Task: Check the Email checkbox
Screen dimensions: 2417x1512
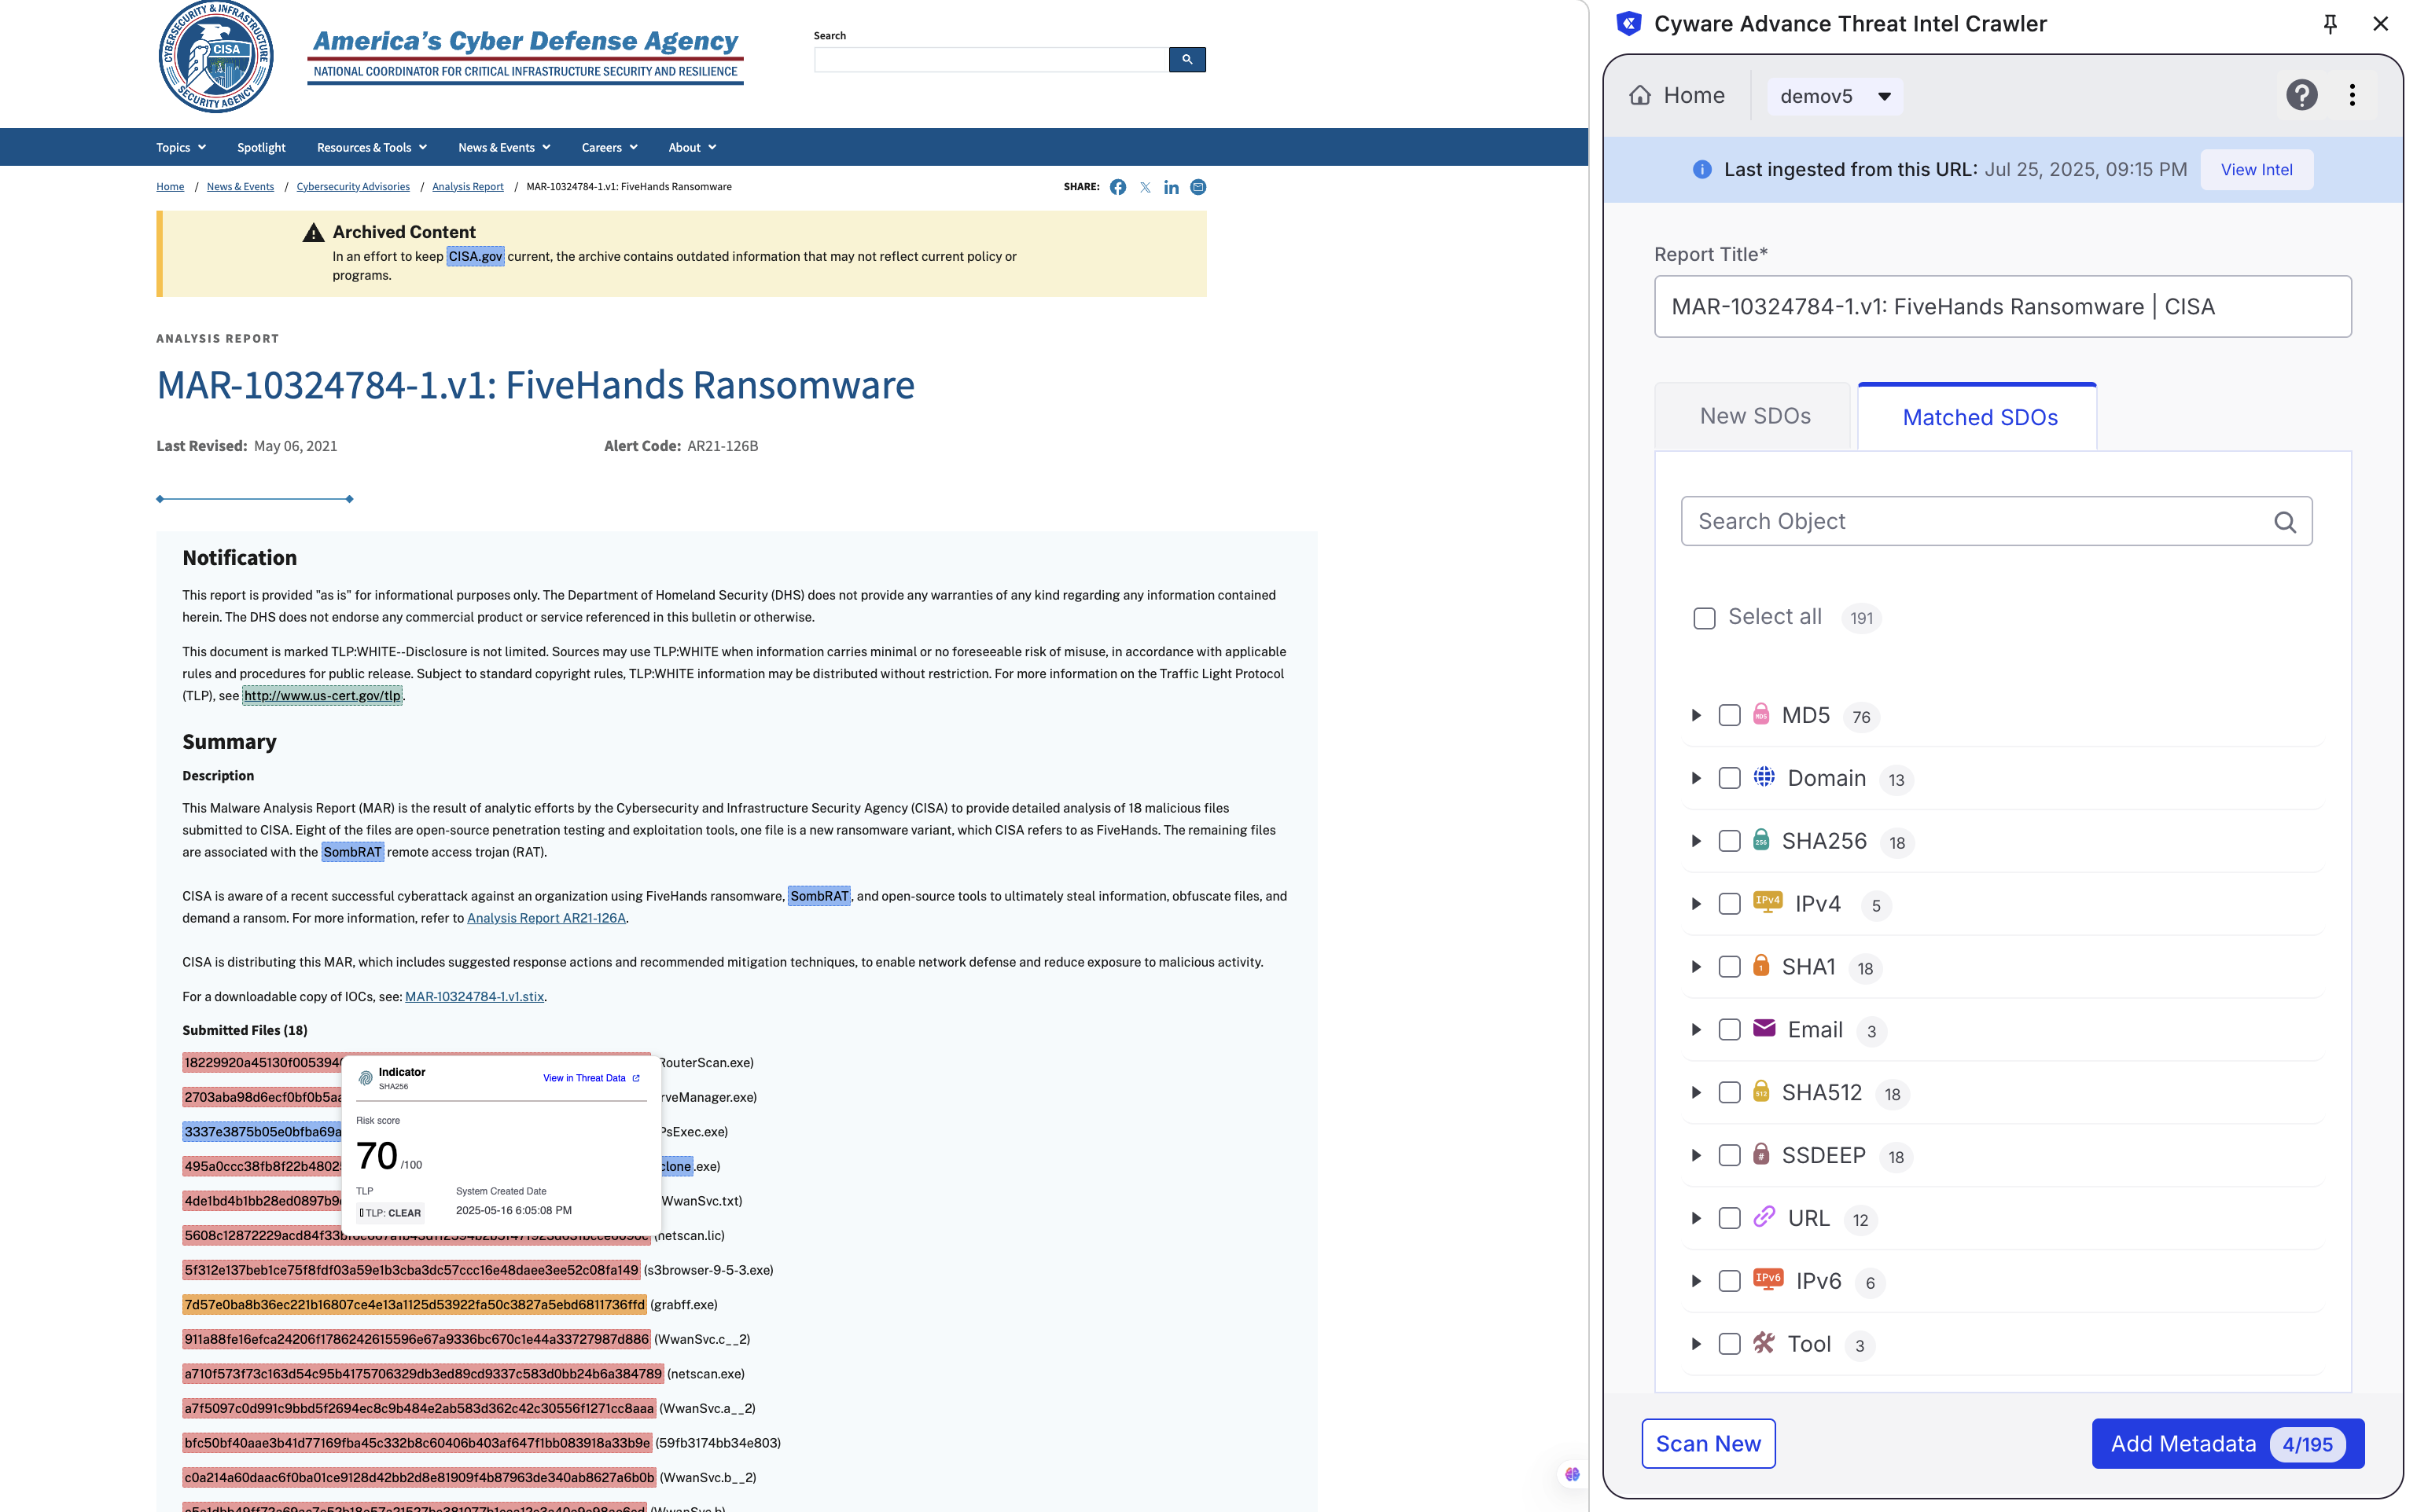Action: (1729, 1030)
